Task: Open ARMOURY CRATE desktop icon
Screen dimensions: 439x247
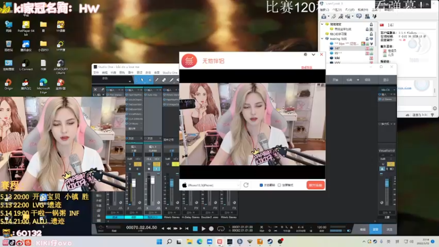Action: 60,66
